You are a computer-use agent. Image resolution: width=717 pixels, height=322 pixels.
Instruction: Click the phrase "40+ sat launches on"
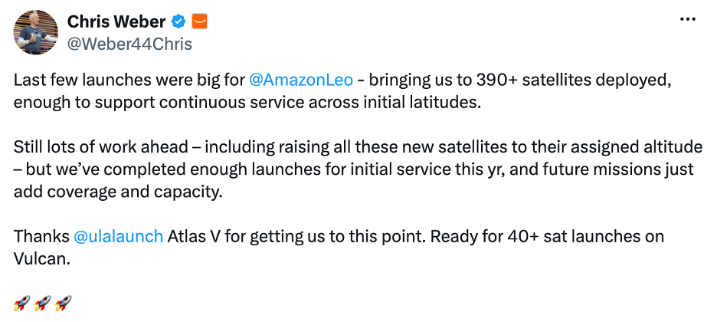tap(585, 236)
